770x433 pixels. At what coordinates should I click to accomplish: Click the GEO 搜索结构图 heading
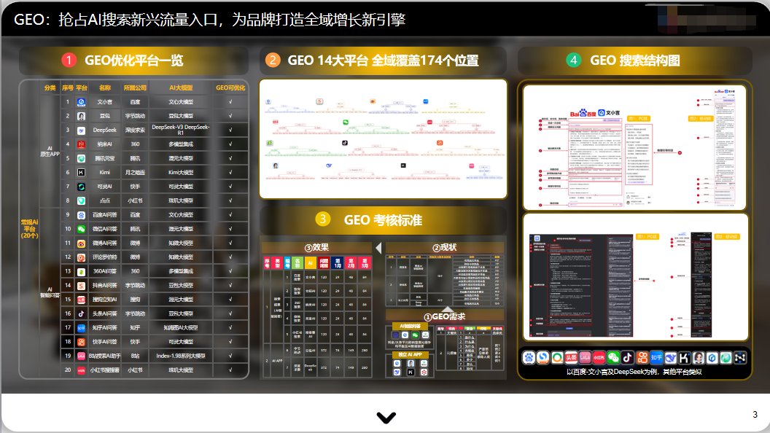point(635,61)
